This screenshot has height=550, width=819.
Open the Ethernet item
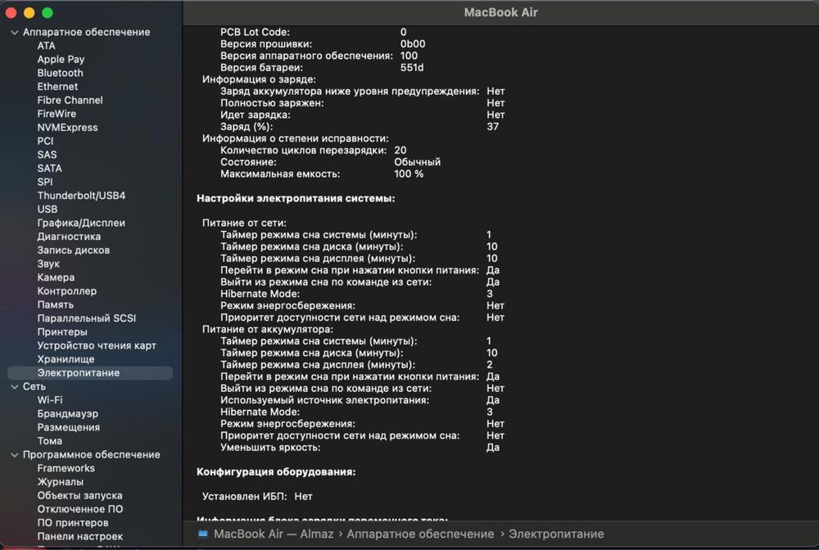point(57,87)
